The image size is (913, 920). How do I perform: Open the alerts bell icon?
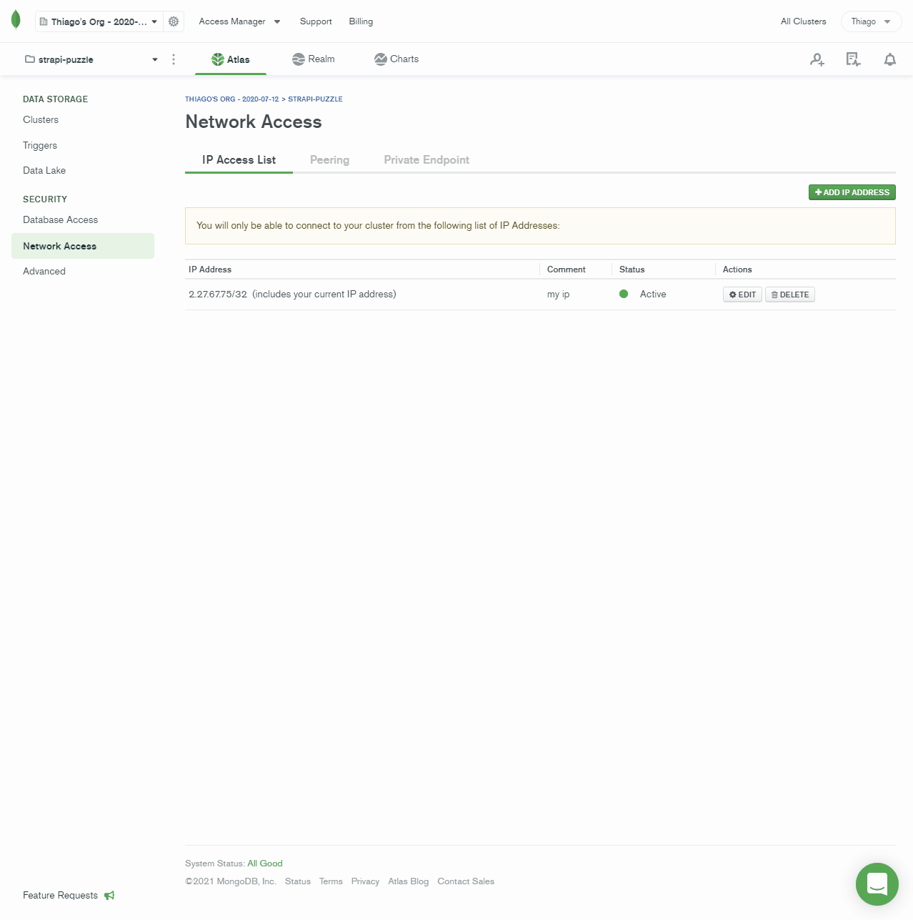tap(889, 59)
